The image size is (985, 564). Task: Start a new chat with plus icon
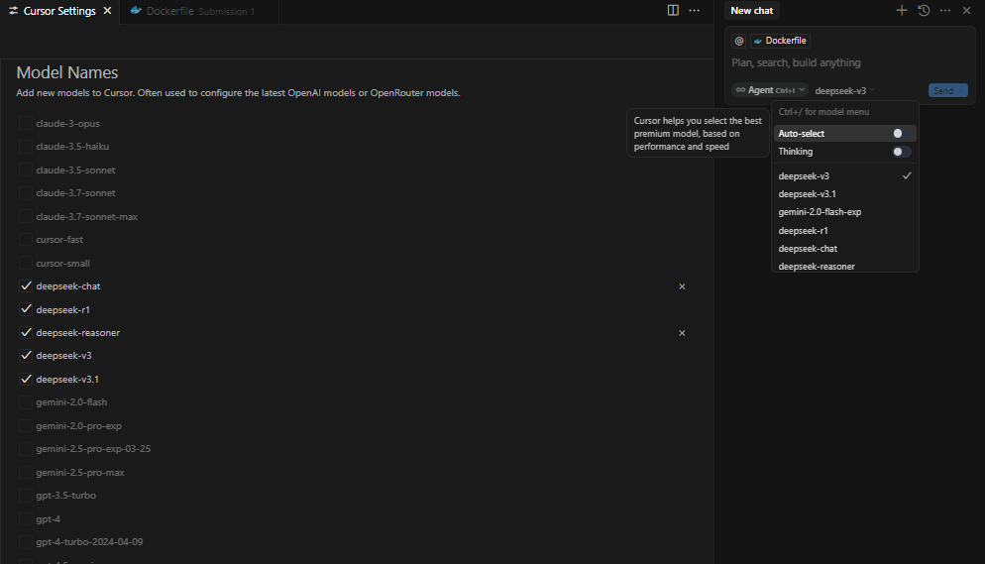tap(902, 10)
